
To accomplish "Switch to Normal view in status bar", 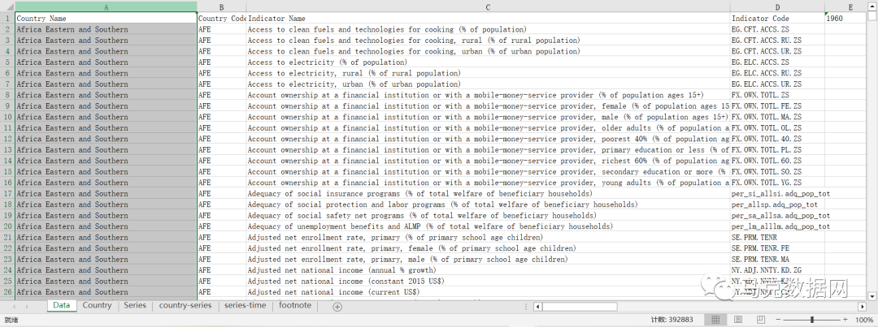I will click(715, 319).
